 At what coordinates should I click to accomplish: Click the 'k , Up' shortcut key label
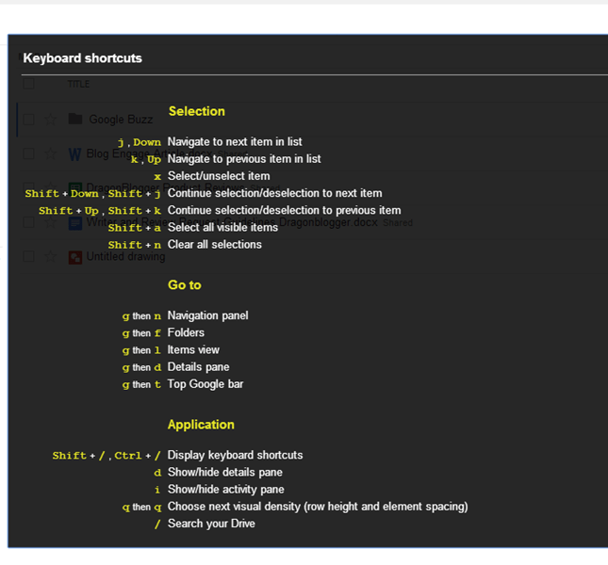point(146,159)
